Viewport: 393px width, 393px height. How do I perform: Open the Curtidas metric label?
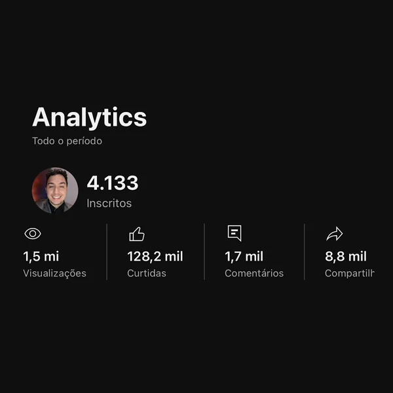tap(147, 273)
